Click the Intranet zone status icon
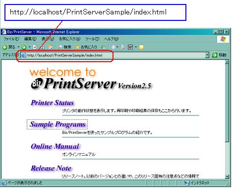Image resolution: width=232 pixels, height=188 pixels. tap(187, 183)
